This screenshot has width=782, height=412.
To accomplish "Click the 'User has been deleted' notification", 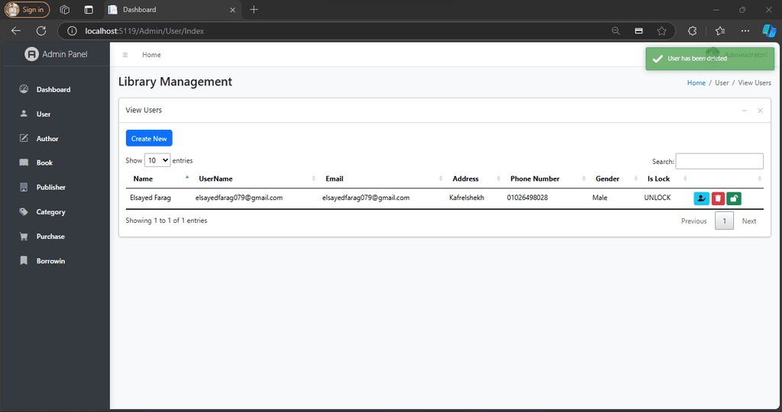I will pos(709,59).
